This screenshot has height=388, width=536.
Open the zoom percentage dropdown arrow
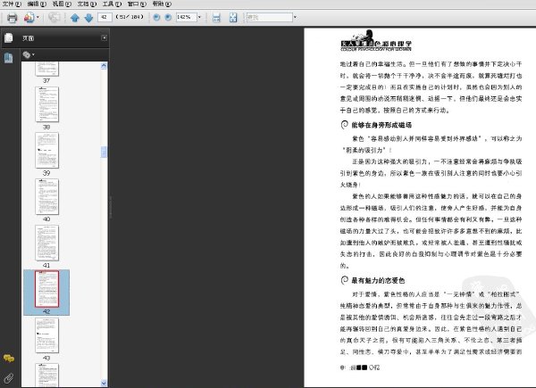(x=199, y=17)
